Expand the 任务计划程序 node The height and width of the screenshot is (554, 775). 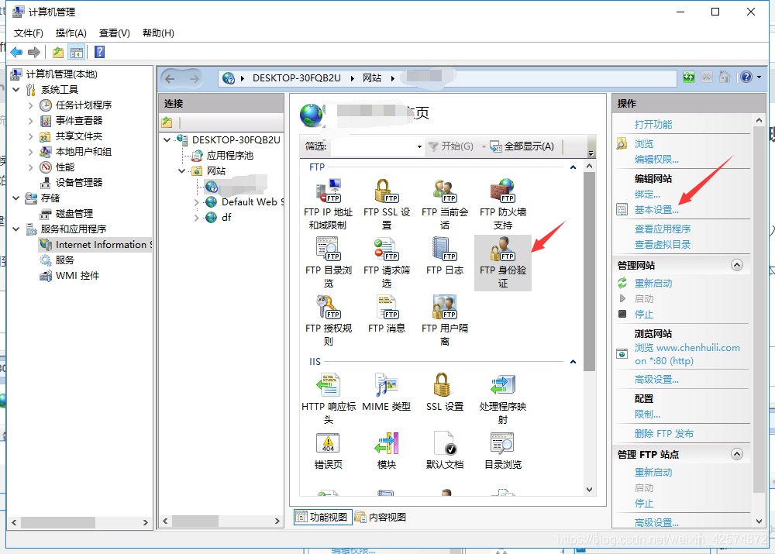31,105
